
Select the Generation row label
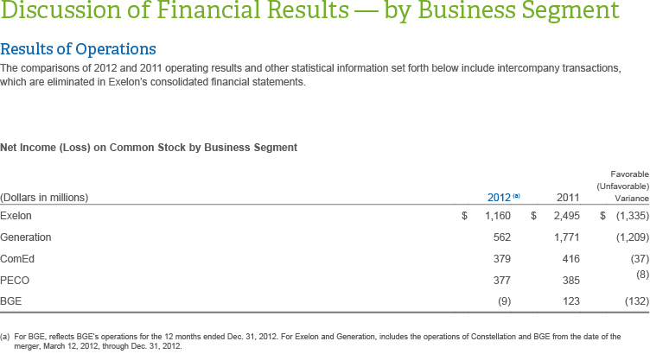[26, 237]
